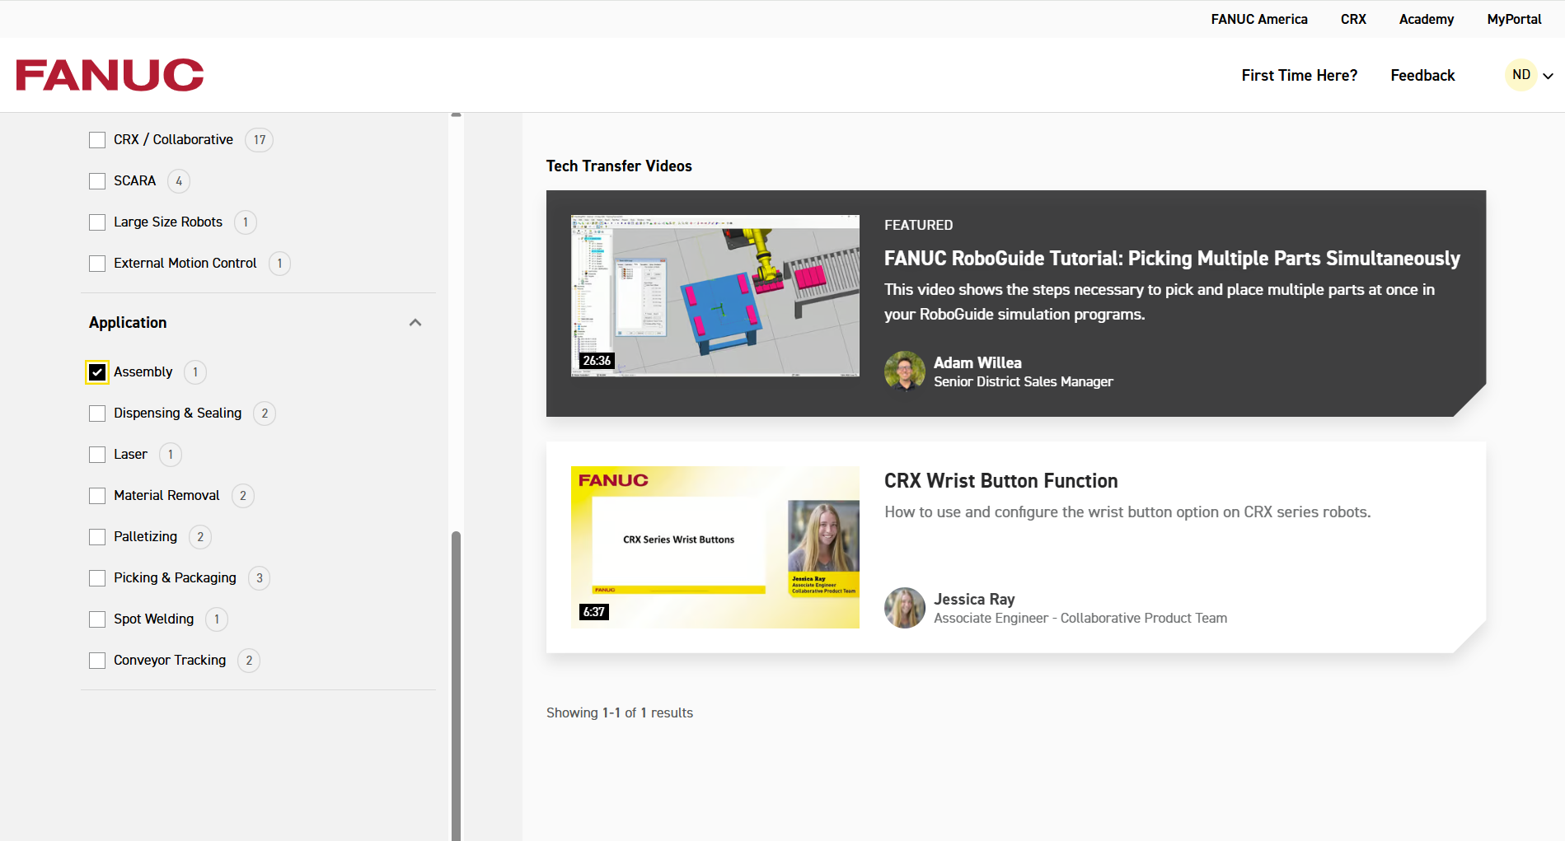
Task: Click the FANUC logo
Action: coord(109,75)
